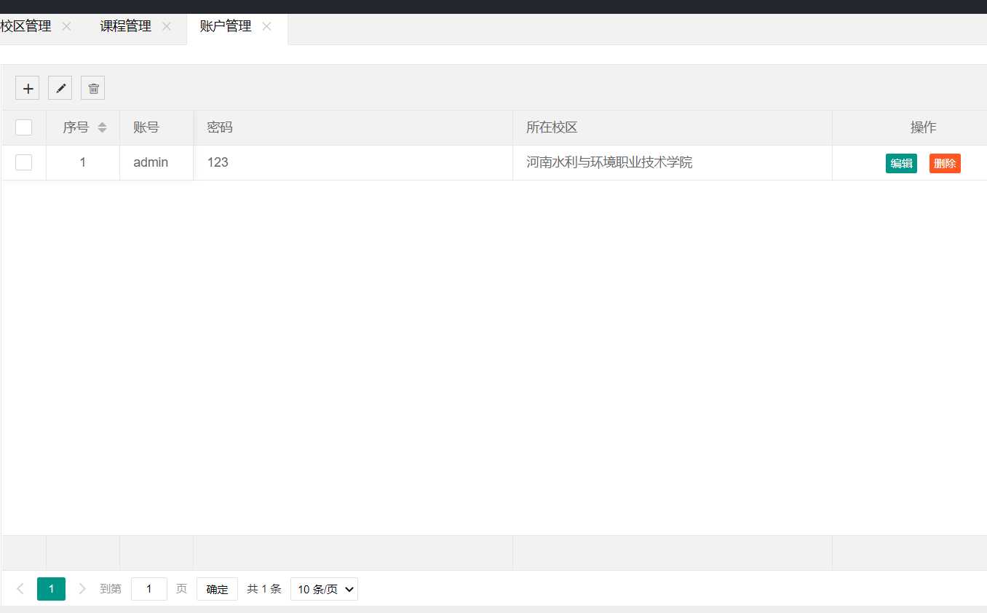Click the 账号 column header
Image resolution: width=987 pixels, height=613 pixels.
tap(156, 127)
